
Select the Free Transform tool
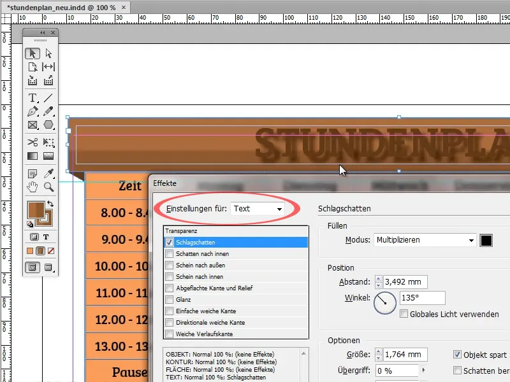(x=48, y=142)
